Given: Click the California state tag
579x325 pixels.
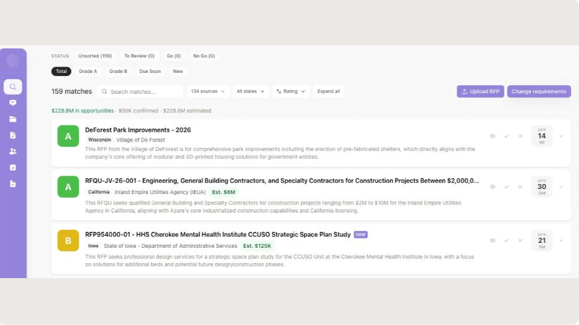Looking at the screenshot, I should point(98,192).
